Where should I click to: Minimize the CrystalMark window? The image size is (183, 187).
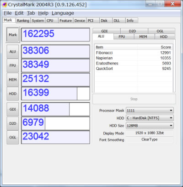[x=151, y=4]
